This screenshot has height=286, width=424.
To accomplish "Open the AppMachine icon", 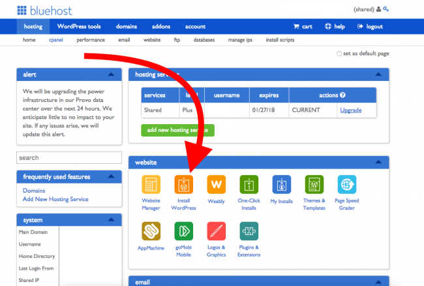I will [151, 231].
